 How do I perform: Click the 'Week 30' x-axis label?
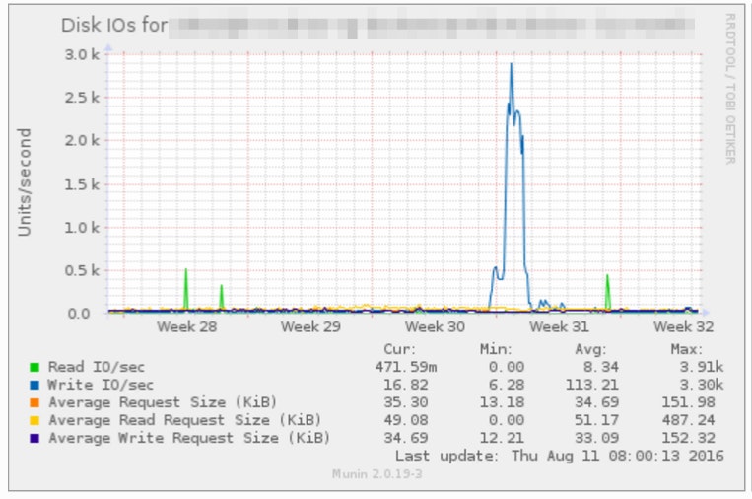pyautogui.click(x=435, y=327)
